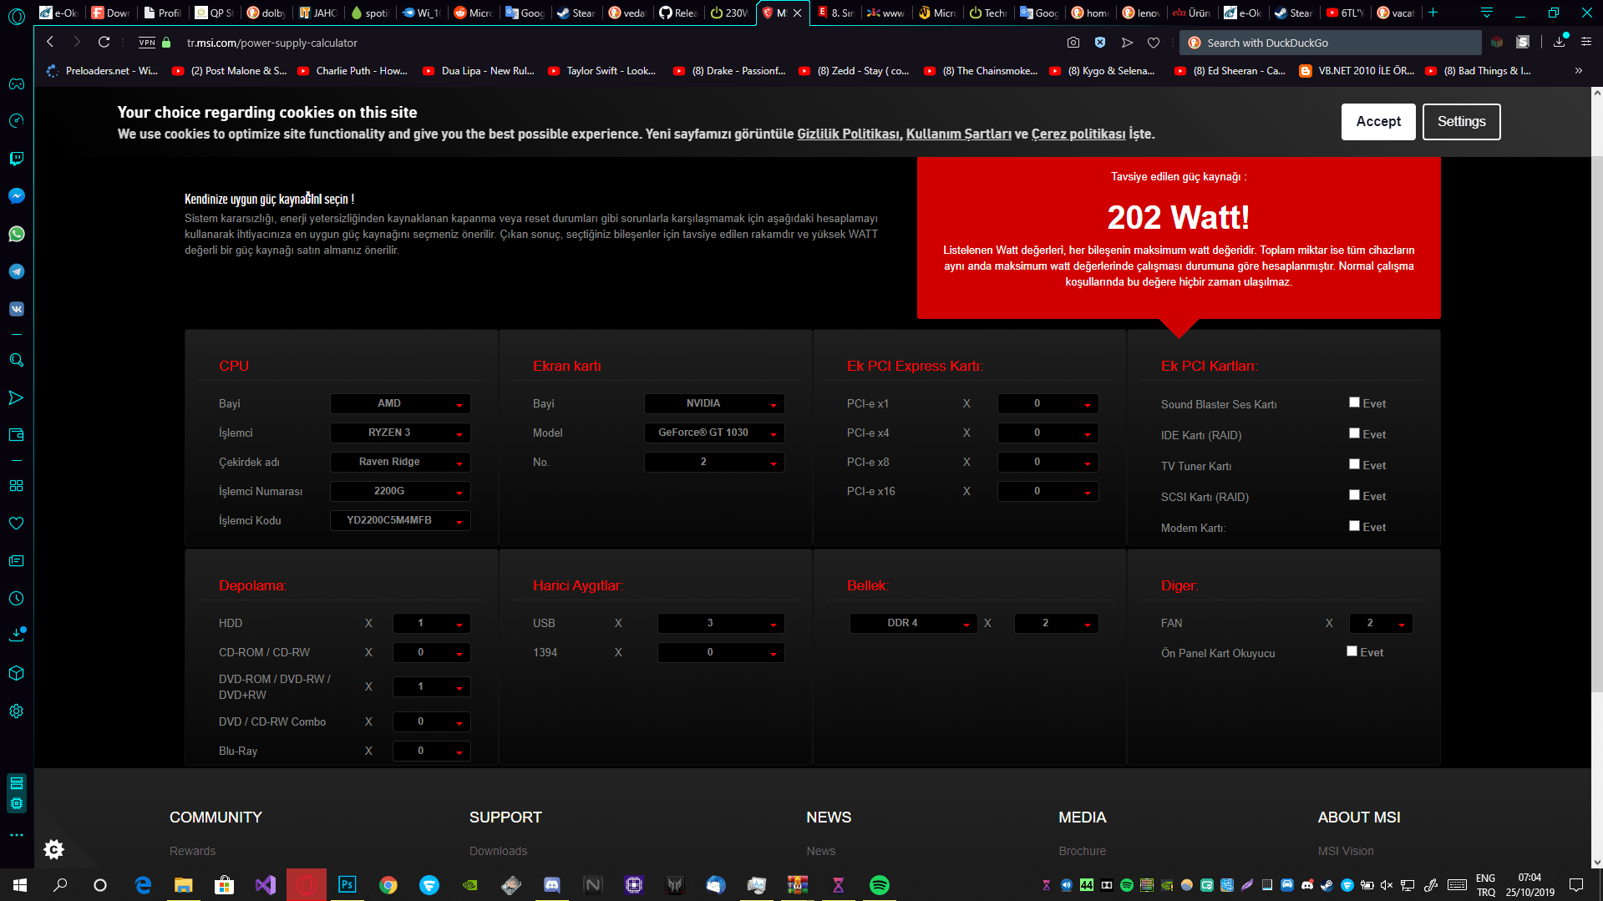Switch to the spotify tab
The height and width of the screenshot is (901, 1603).
pos(368,13)
